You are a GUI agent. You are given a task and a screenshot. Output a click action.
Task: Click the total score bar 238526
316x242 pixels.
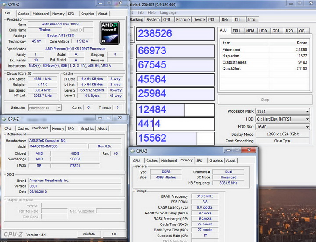tap(175, 34)
